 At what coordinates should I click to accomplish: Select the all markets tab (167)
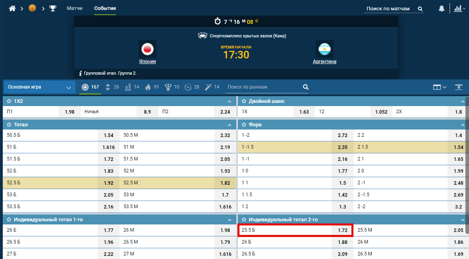(90, 87)
